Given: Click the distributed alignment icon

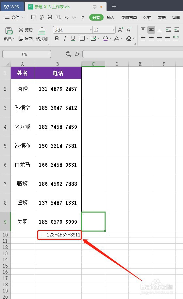Looking at the screenshot, I should click(176, 38).
